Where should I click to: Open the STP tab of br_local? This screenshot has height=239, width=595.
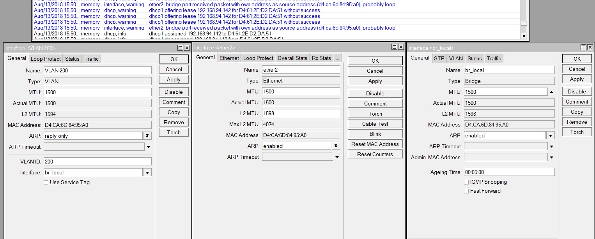(x=439, y=58)
